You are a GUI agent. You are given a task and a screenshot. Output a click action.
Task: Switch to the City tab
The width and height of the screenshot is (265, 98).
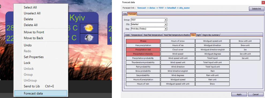(x=125, y=14)
